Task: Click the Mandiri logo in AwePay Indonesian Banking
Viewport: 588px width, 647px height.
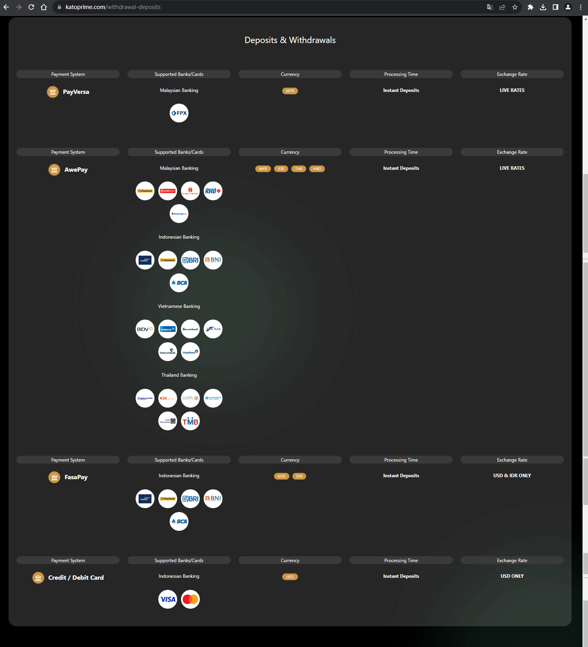Action: click(x=145, y=260)
